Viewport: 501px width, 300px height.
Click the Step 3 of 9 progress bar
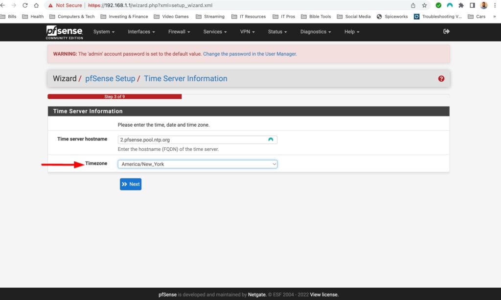click(x=114, y=96)
